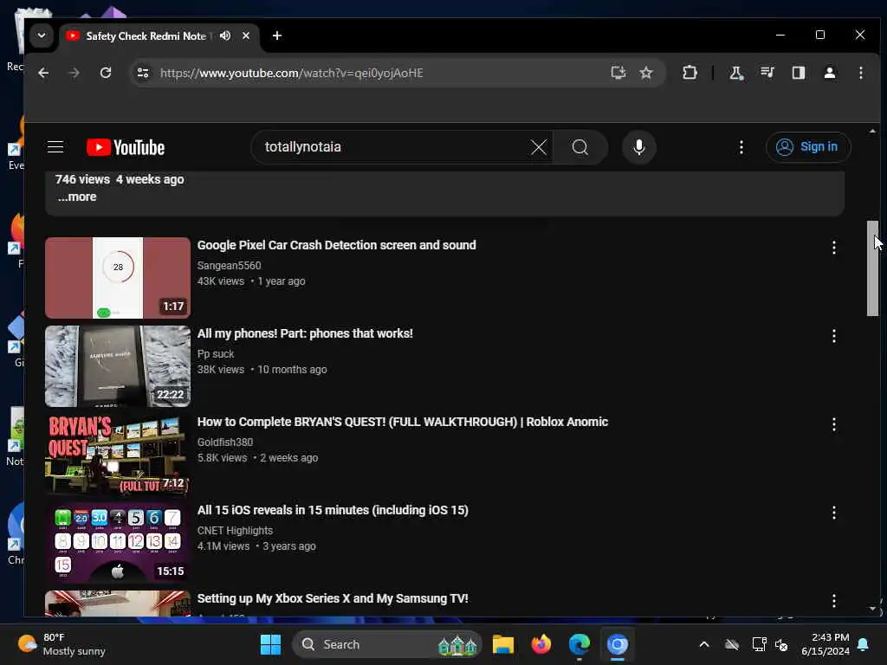The width and height of the screenshot is (887, 665).
Task: Play All 15 iOS reveals thumbnail
Action: [118, 542]
